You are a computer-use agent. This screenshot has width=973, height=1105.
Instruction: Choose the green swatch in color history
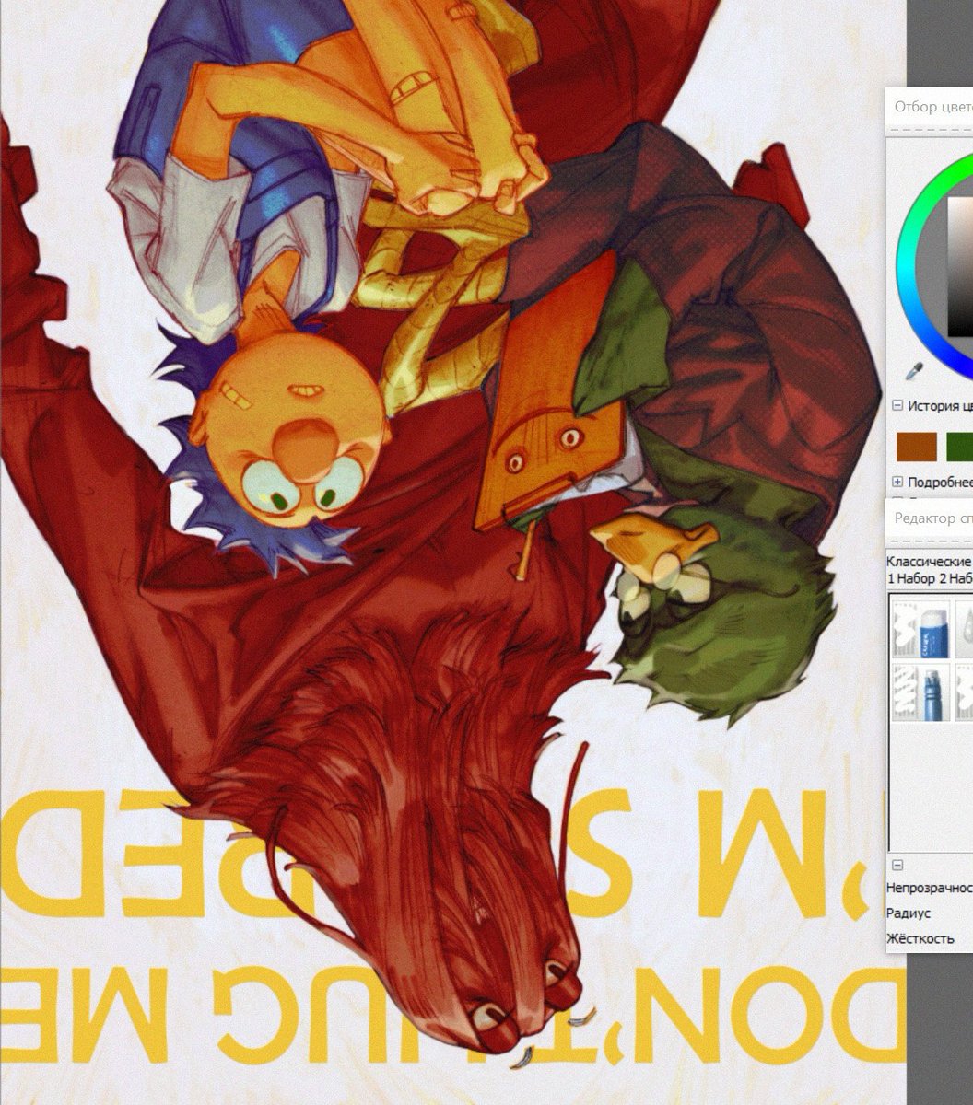[x=960, y=448]
